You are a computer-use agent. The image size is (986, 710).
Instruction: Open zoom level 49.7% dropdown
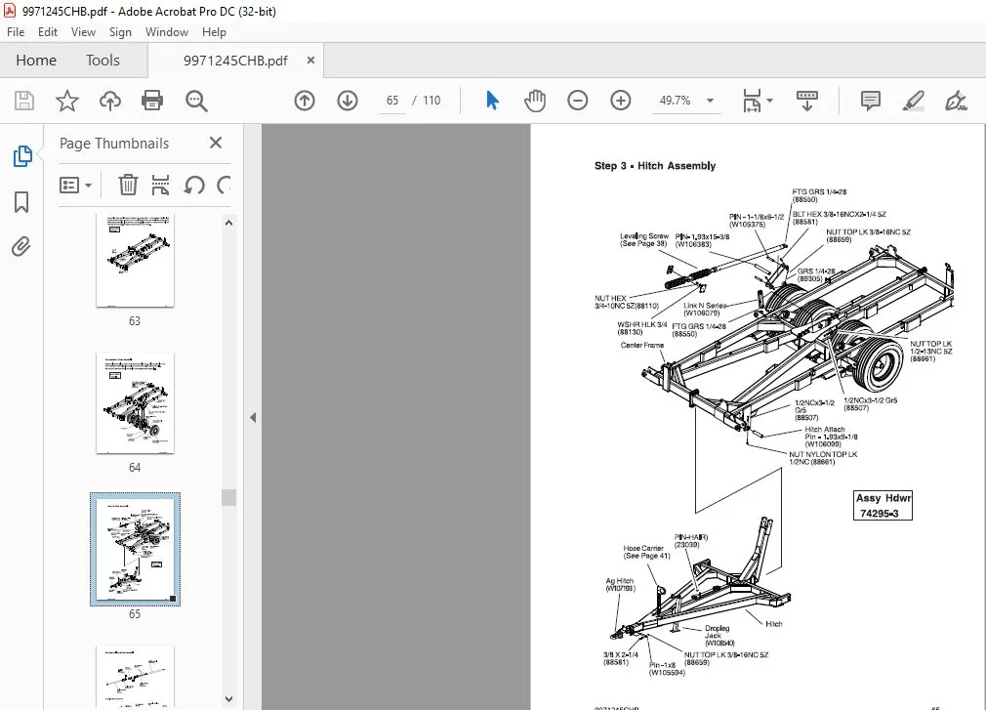tap(710, 101)
